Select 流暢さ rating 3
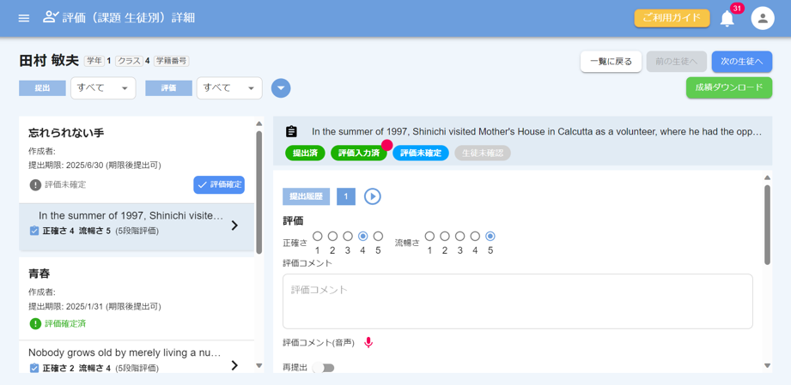Viewport: 791px width, 385px height. click(459, 236)
